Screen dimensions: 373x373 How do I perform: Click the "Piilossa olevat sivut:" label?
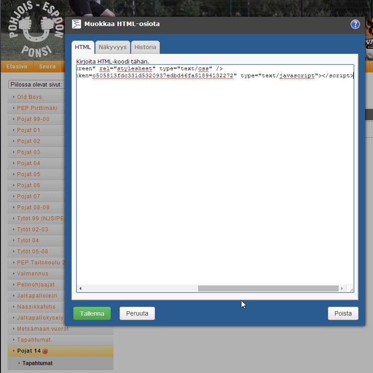point(36,85)
